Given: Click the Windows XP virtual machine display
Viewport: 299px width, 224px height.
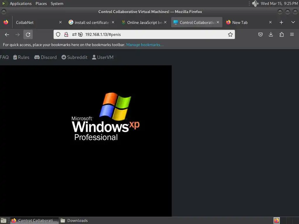Looking at the screenshot, I should [x=86, y=141].
